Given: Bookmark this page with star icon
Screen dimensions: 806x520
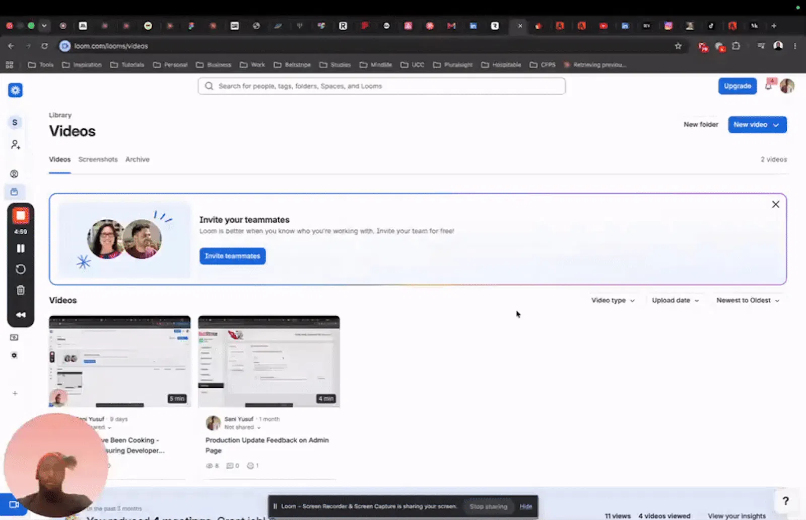Looking at the screenshot, I should (678, 46).
